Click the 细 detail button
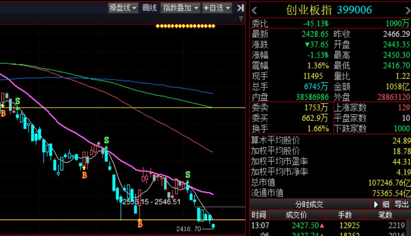The width and height of the screenshot is (411, 236). (x=386, y=204)
